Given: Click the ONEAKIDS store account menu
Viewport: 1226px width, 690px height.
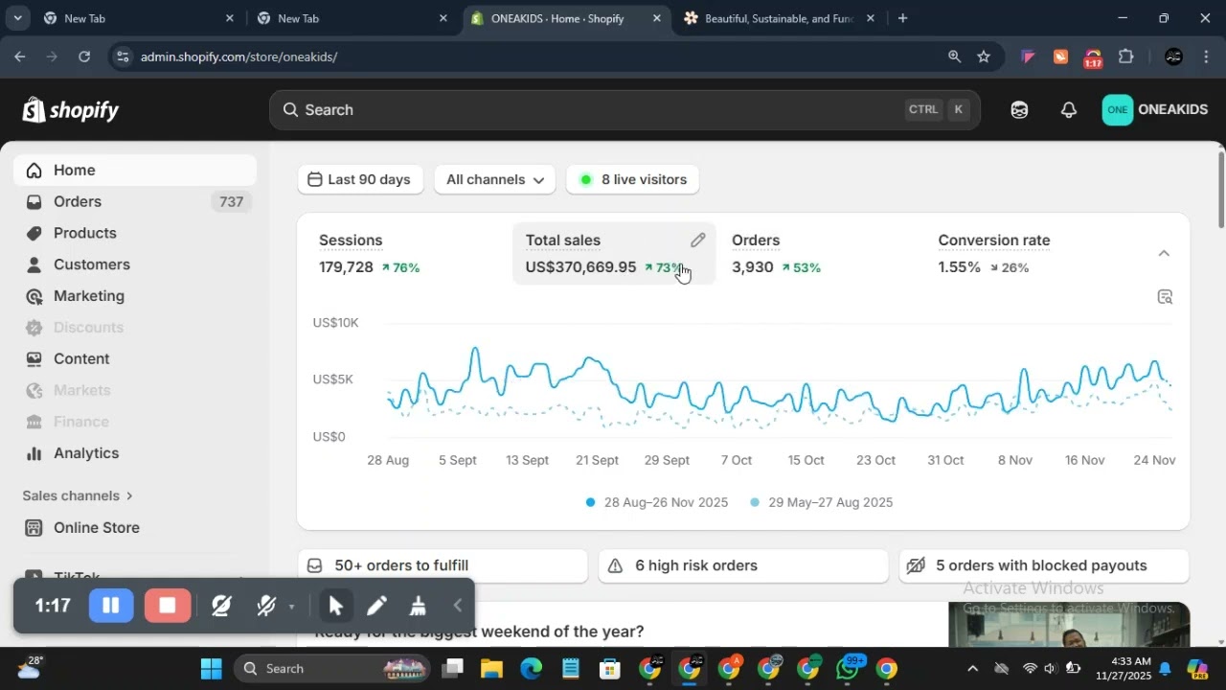Looking at the screenshot, I should [x=1155, y=110].
